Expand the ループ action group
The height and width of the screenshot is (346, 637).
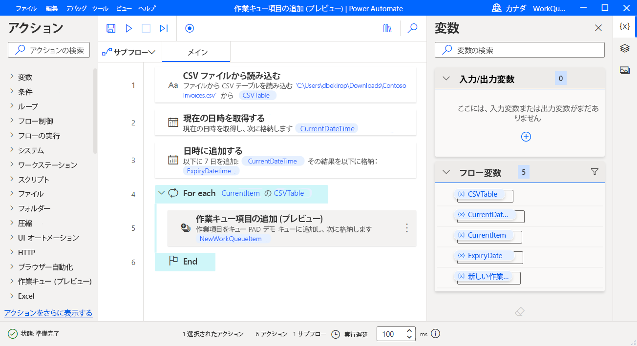click(12, 106)
